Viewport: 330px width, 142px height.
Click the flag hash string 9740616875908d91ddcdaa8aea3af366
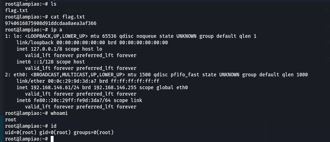pyautogui.click(x=51, y=23)
